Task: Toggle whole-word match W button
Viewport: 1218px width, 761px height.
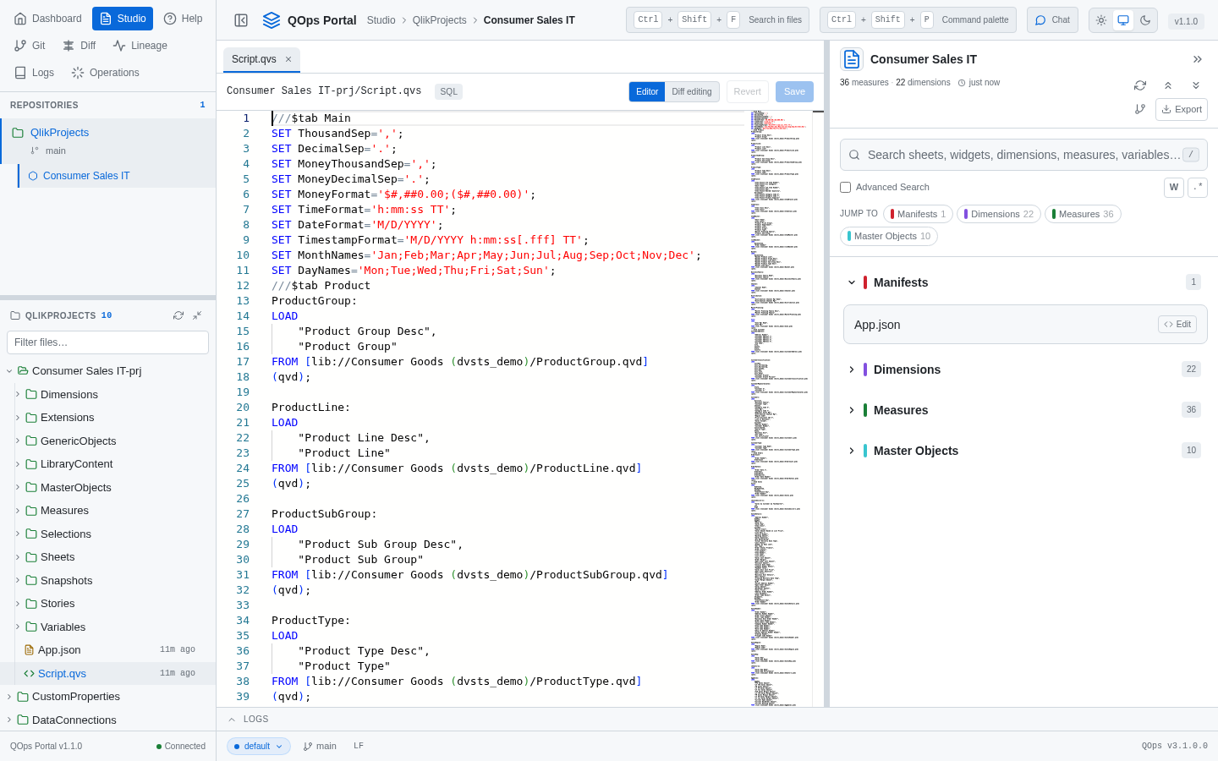Action: [x=1174, y=188]
